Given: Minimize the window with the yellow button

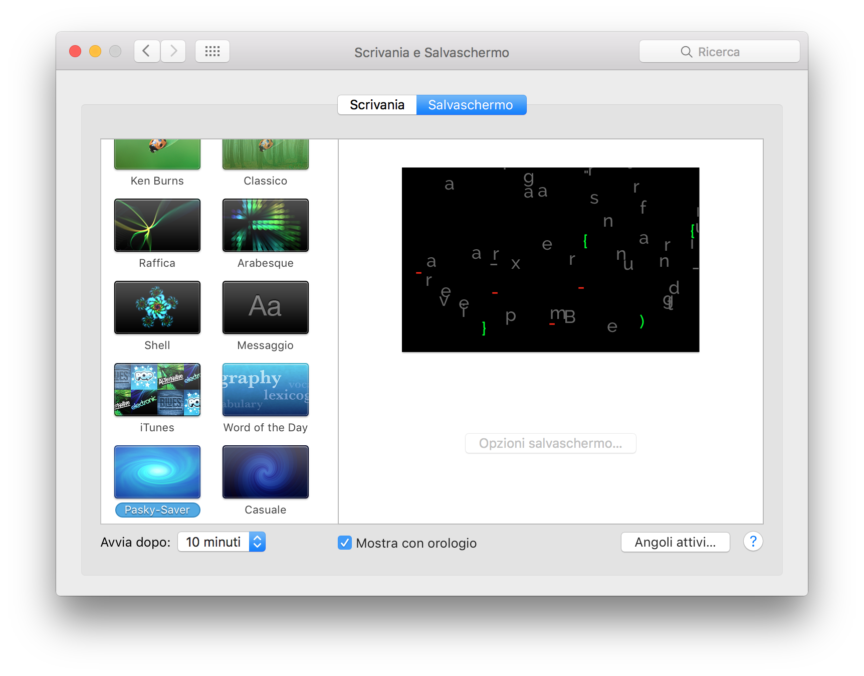Looking at the screenshot, I should tap(95, 51).
